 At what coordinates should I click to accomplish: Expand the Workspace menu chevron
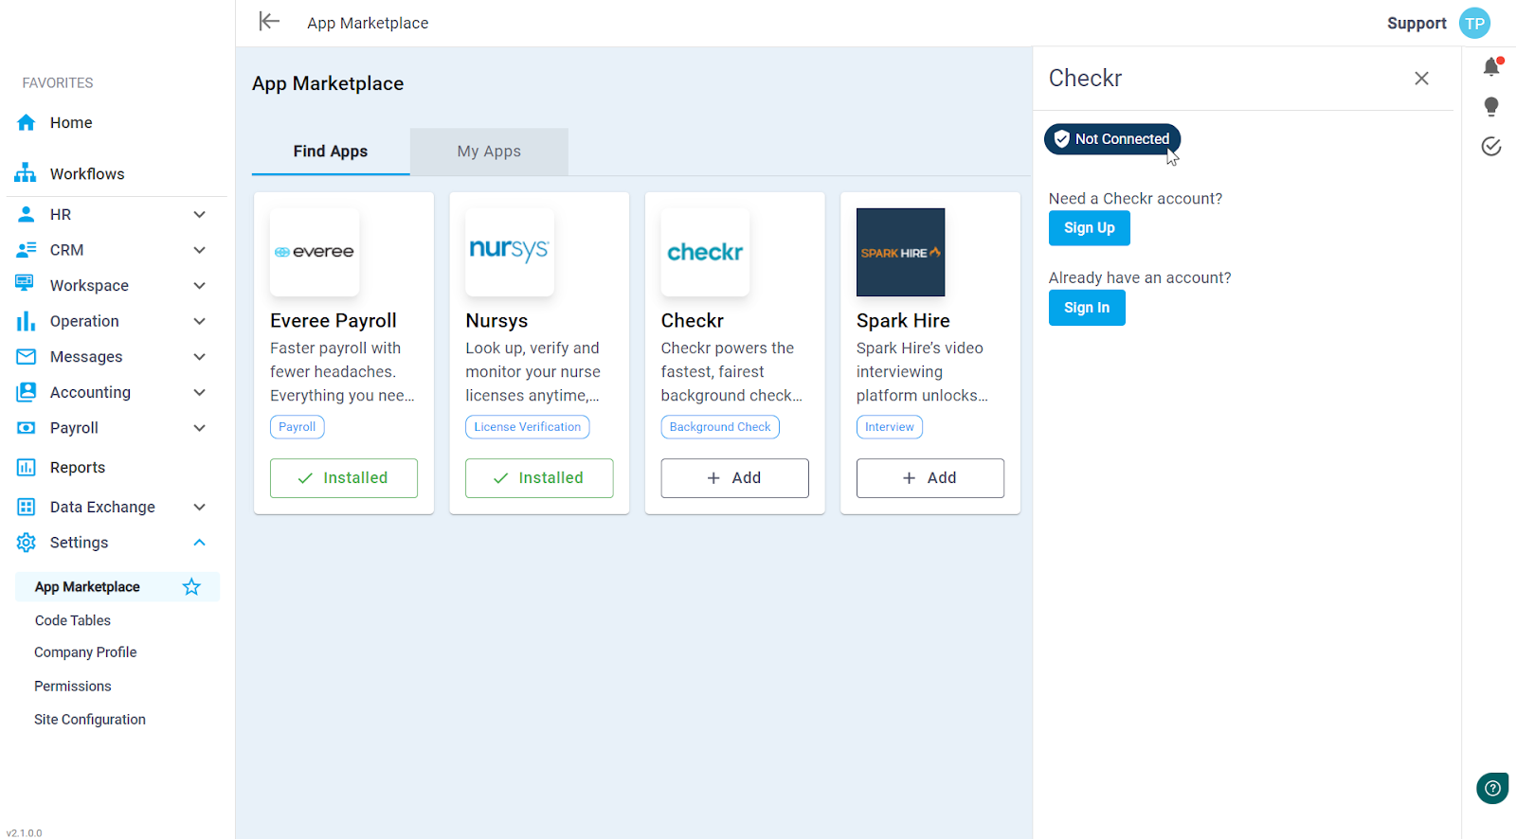pos(199,285)
